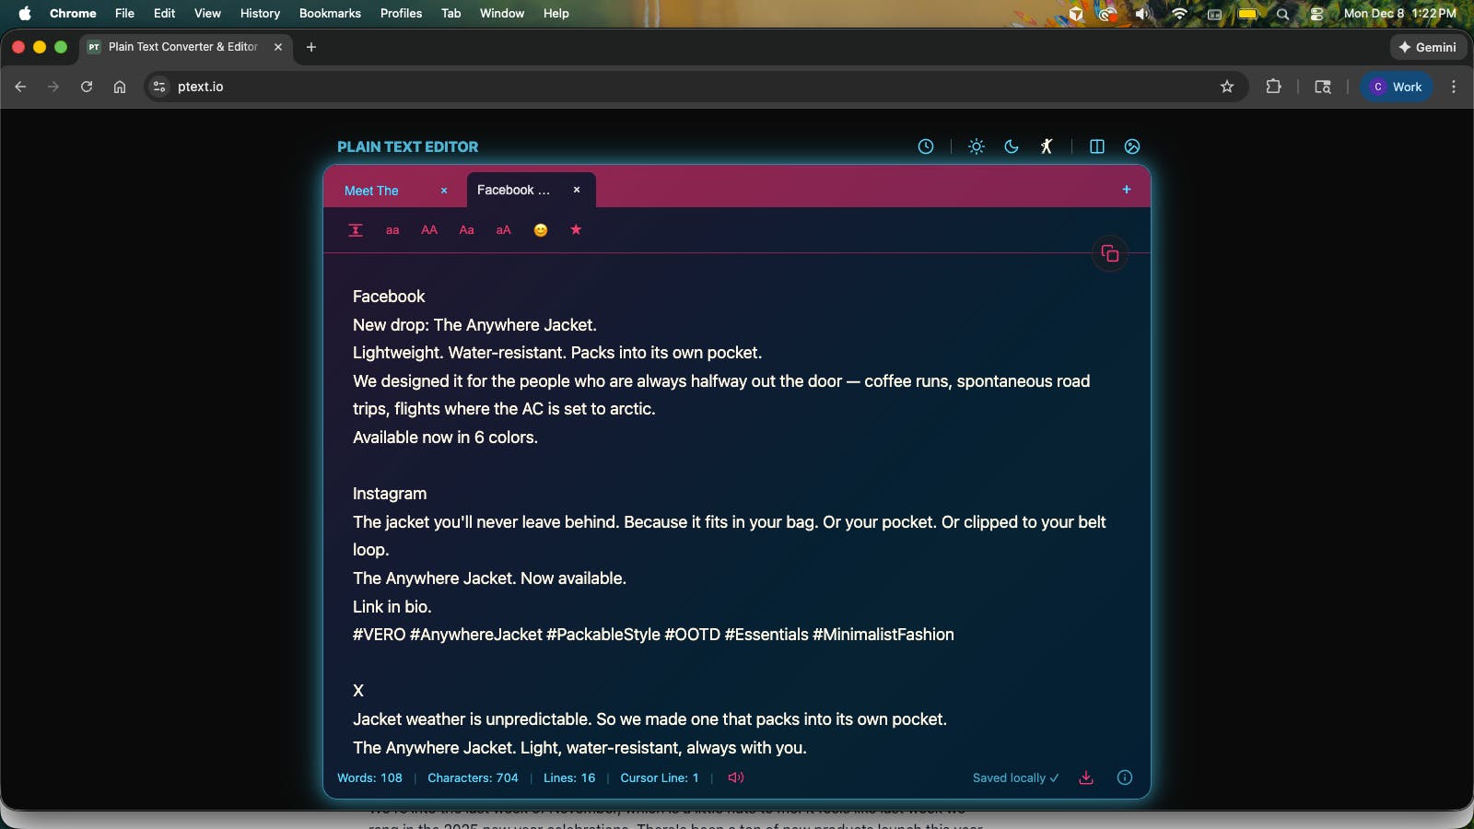1474x829 pixels.
Task: Convert text to lowercase 'aa'
Action: (392, 230)
